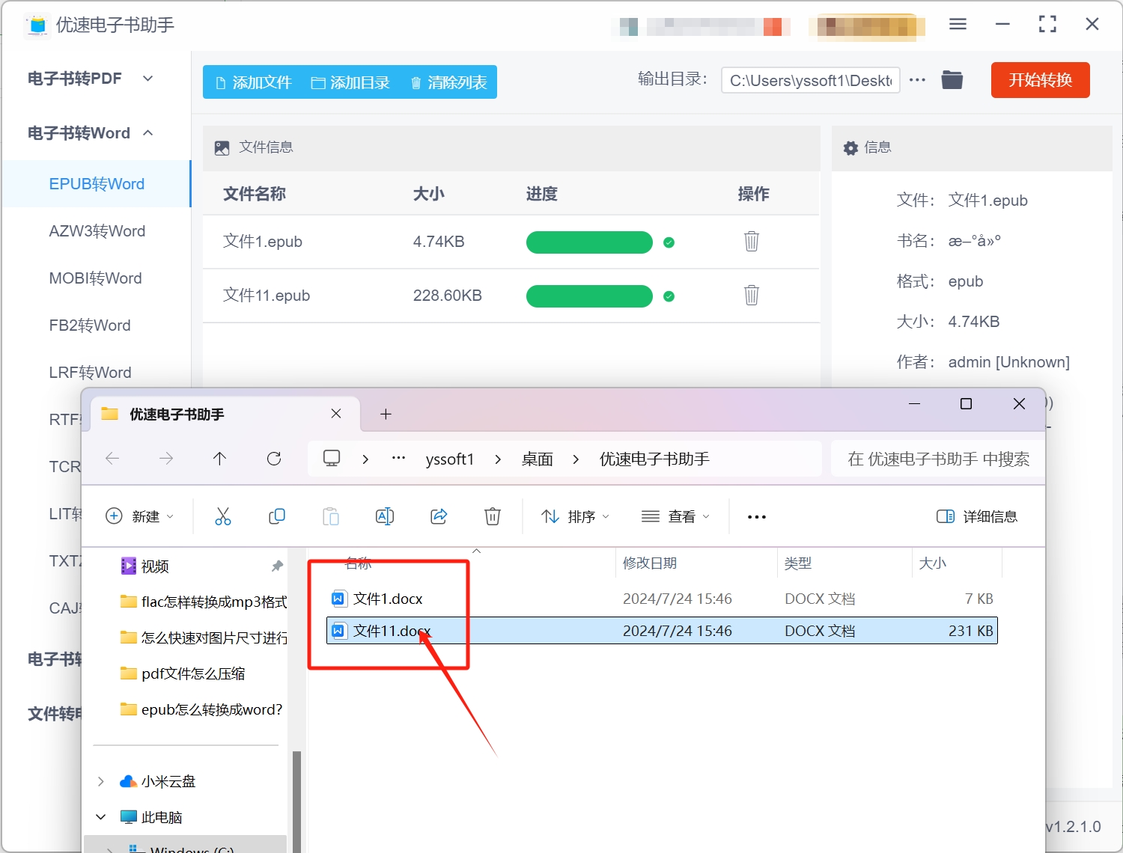The image size is (1123, 853).
Task: Sort by 类型 column header
Action: tap(798, 563)
